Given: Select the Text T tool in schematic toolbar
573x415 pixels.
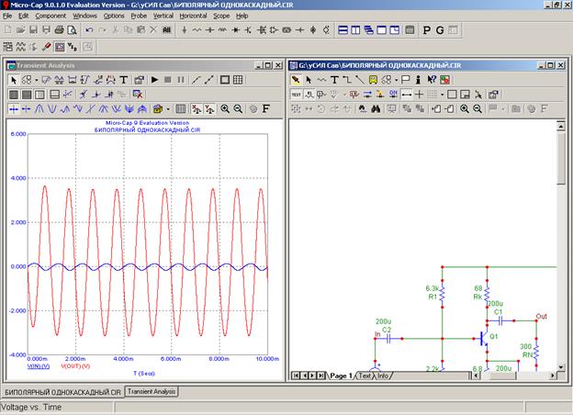Looking at the screenshot, I should click(334, 80).
